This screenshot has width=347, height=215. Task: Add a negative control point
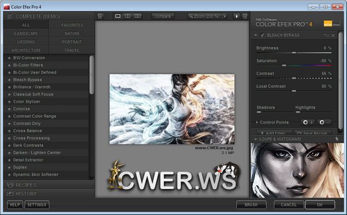[324, 123]
